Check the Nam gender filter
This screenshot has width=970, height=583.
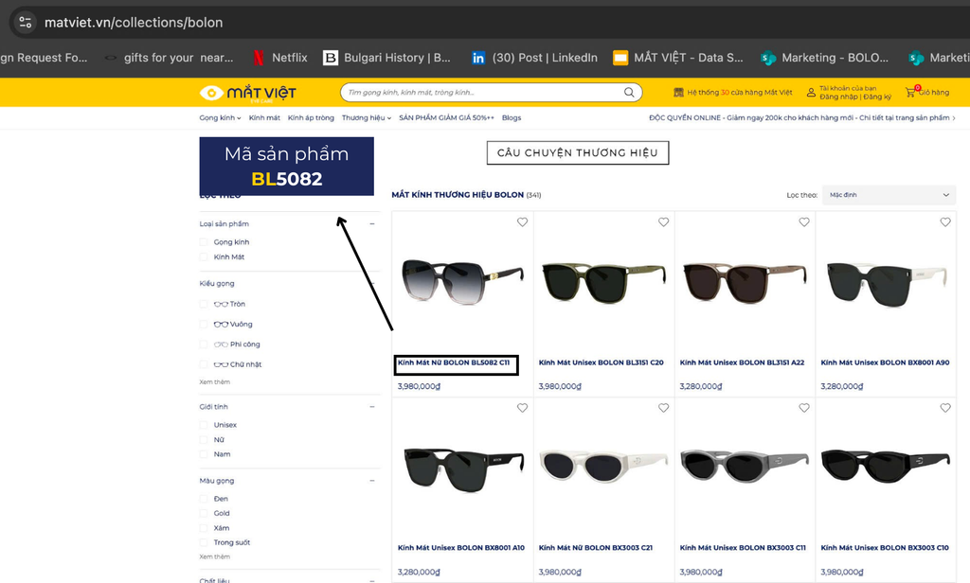pos(204,454)
